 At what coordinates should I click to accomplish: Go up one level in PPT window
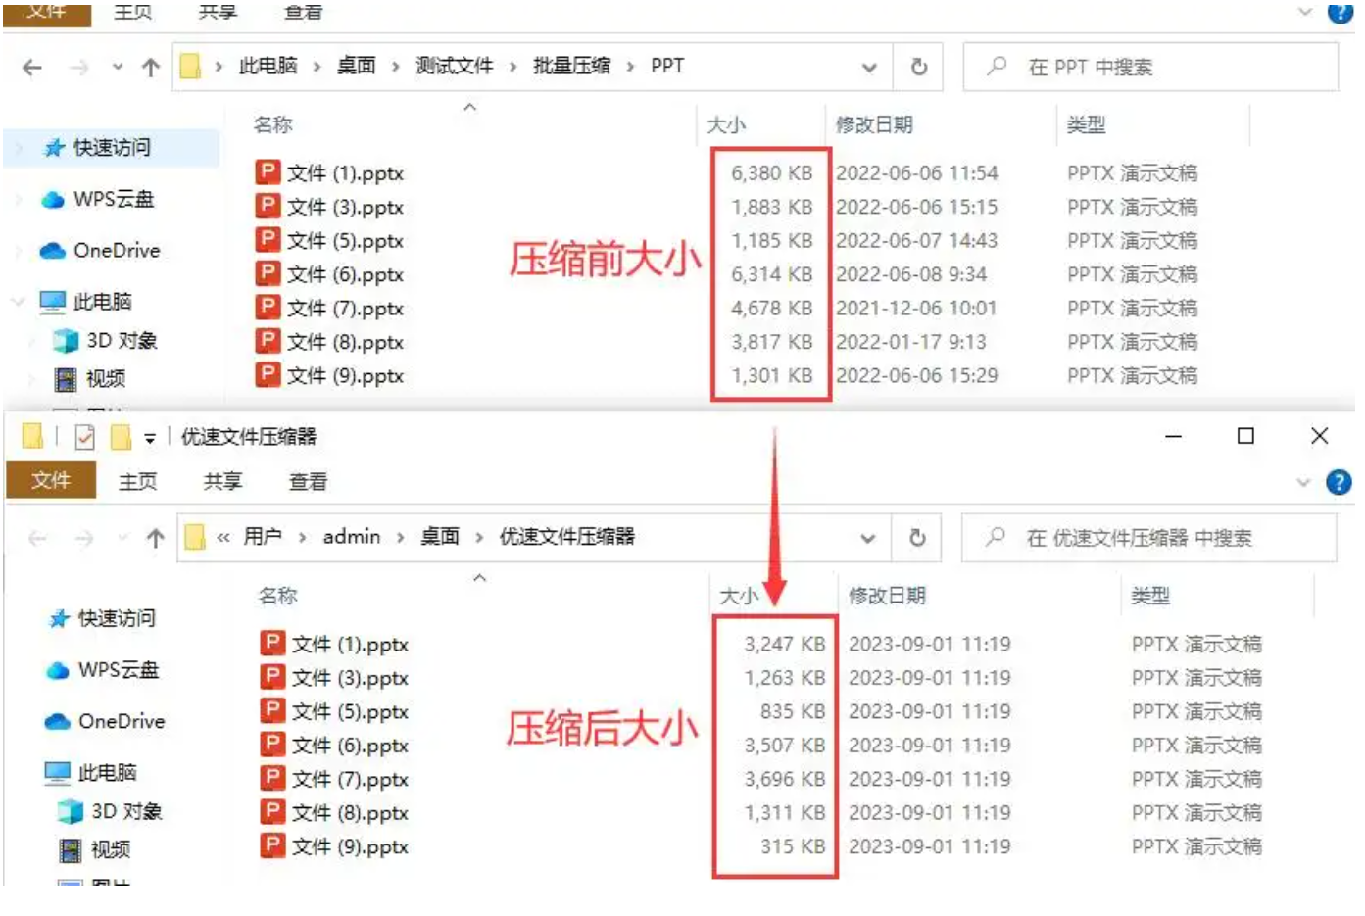click(151, 68)
